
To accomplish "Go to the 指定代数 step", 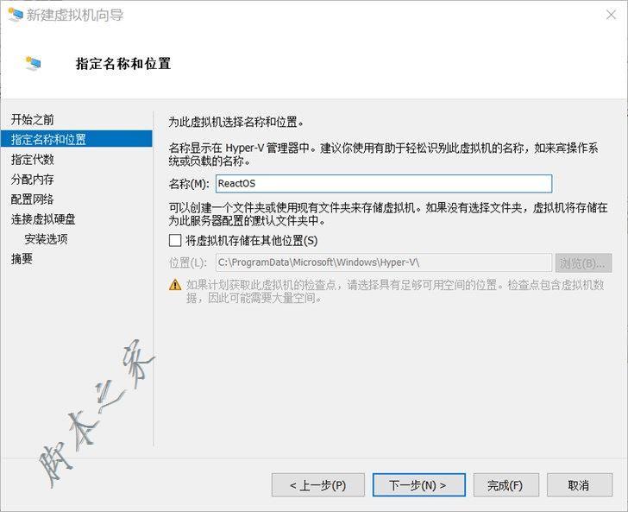I will tap(33, 159).
